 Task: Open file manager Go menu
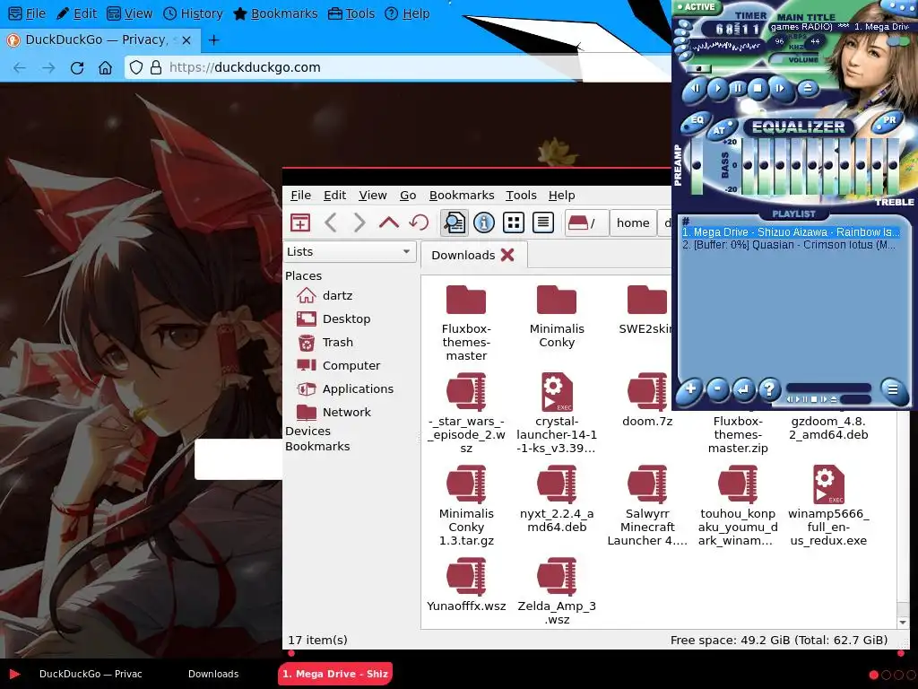tap(408, 195)
